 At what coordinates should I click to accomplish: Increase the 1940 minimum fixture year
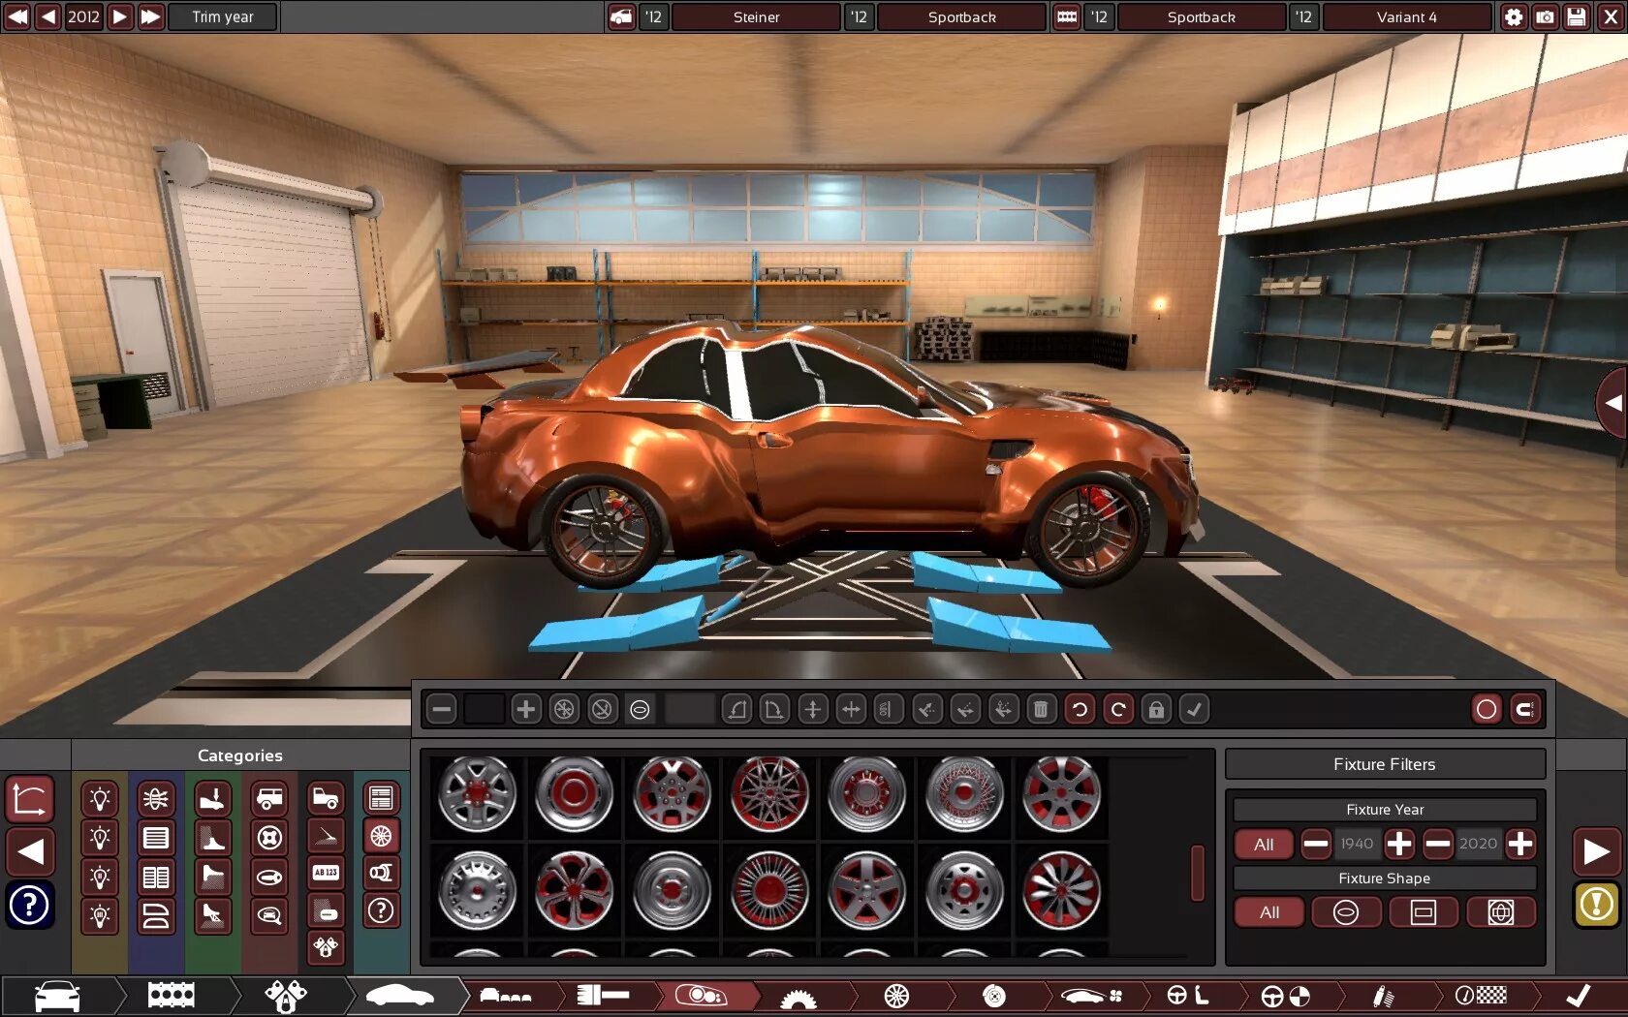pyautogui.click(x=1399, y=845)
